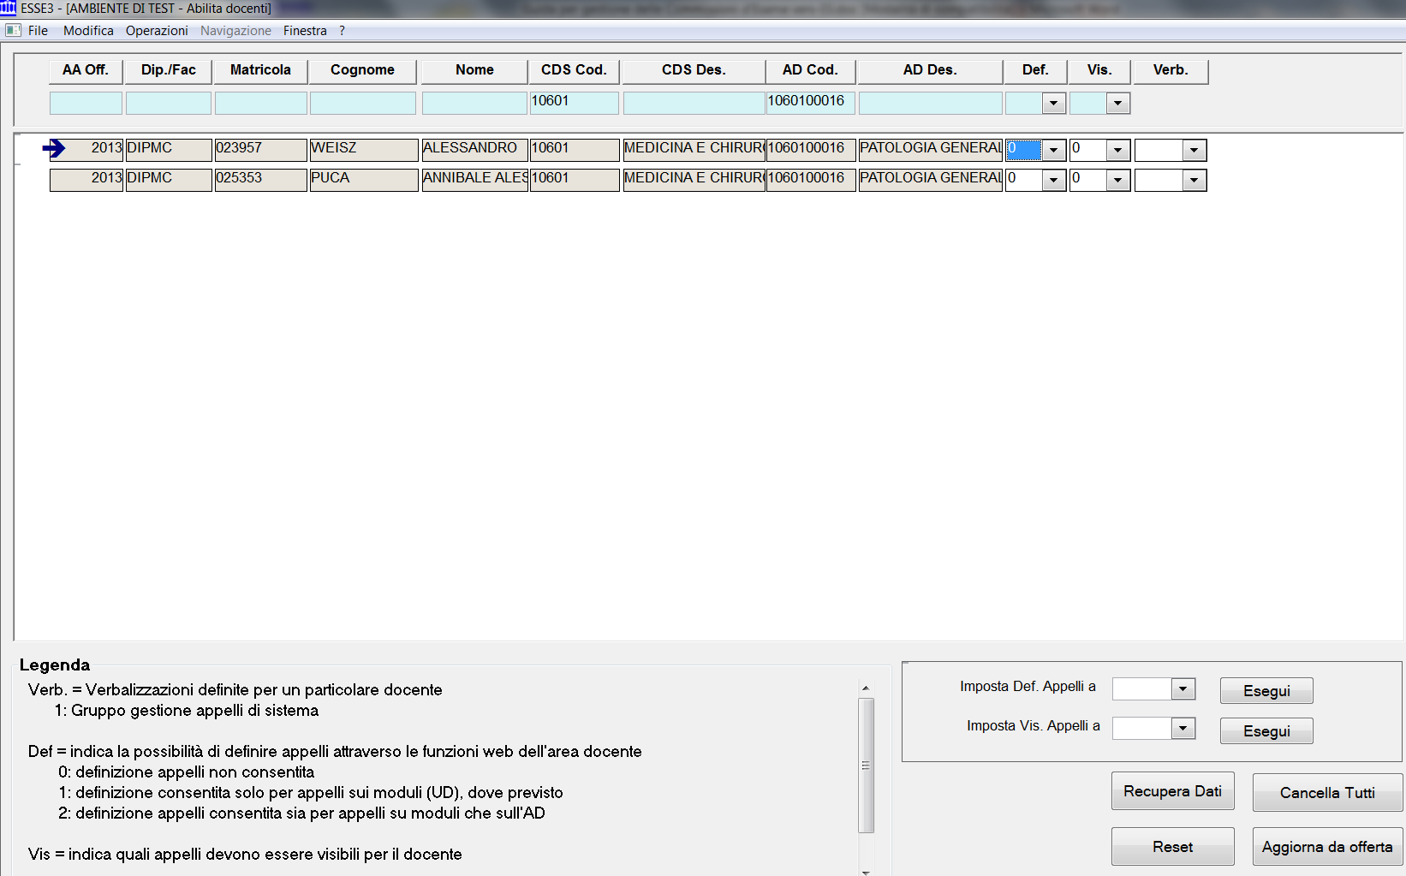
Task: Click the document icon left of File menu
Action: (13, 30)
